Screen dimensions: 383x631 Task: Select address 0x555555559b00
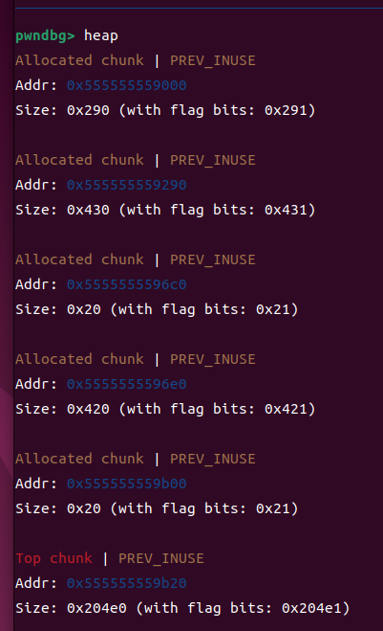tap(126, 484)
